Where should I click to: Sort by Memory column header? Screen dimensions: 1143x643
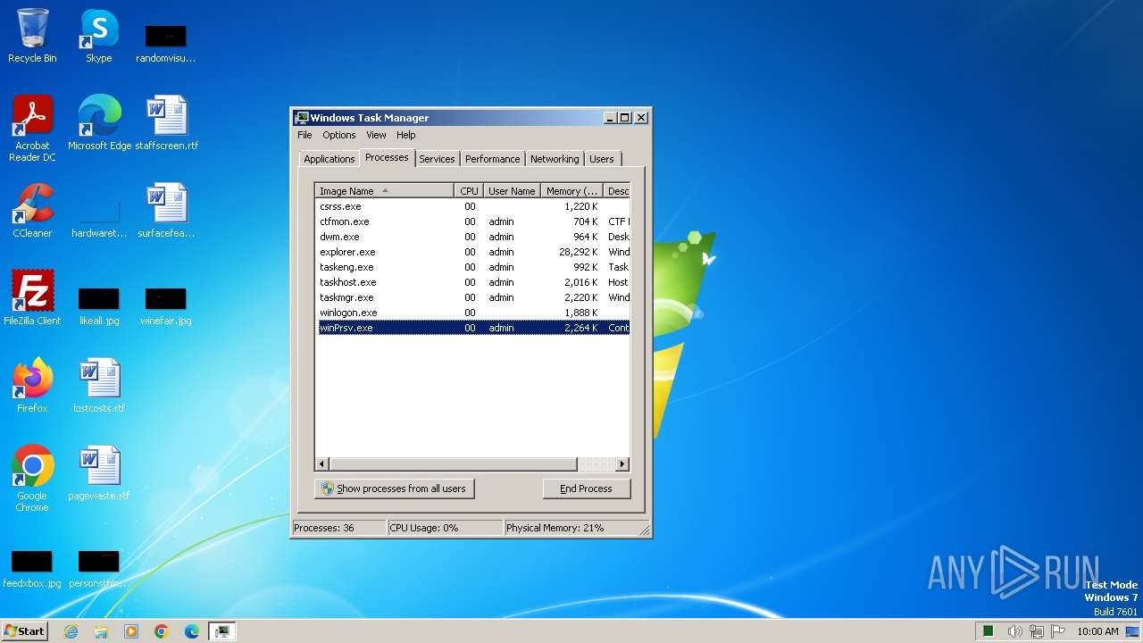(x=572, y=191)
